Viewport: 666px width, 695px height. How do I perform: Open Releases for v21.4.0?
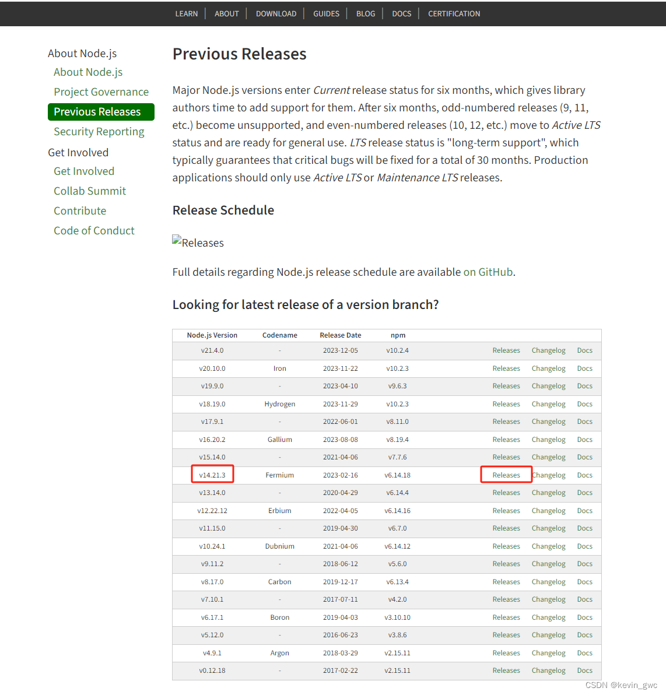[x=506, y=350]
